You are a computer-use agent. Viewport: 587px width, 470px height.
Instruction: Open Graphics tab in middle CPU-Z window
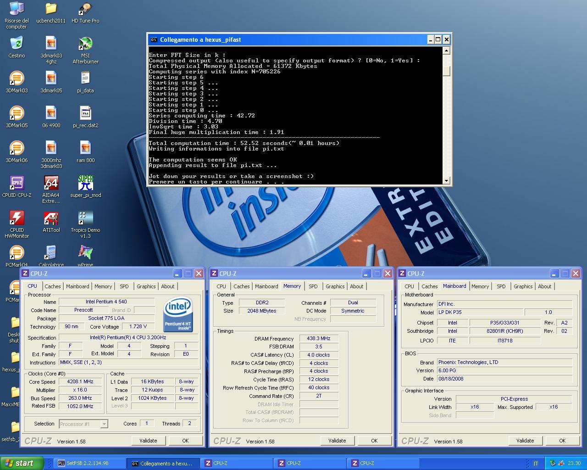point(335,286)
